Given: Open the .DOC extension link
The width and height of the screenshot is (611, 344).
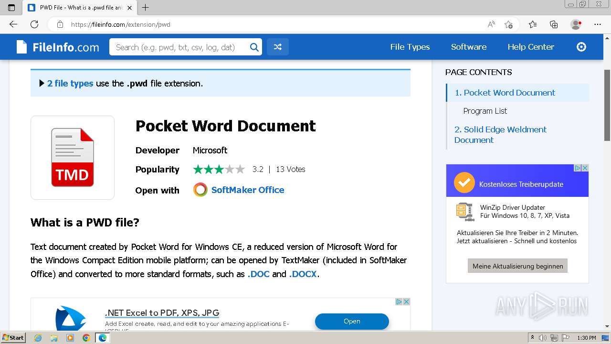Looking at the screenshot, I should (258, 274).
